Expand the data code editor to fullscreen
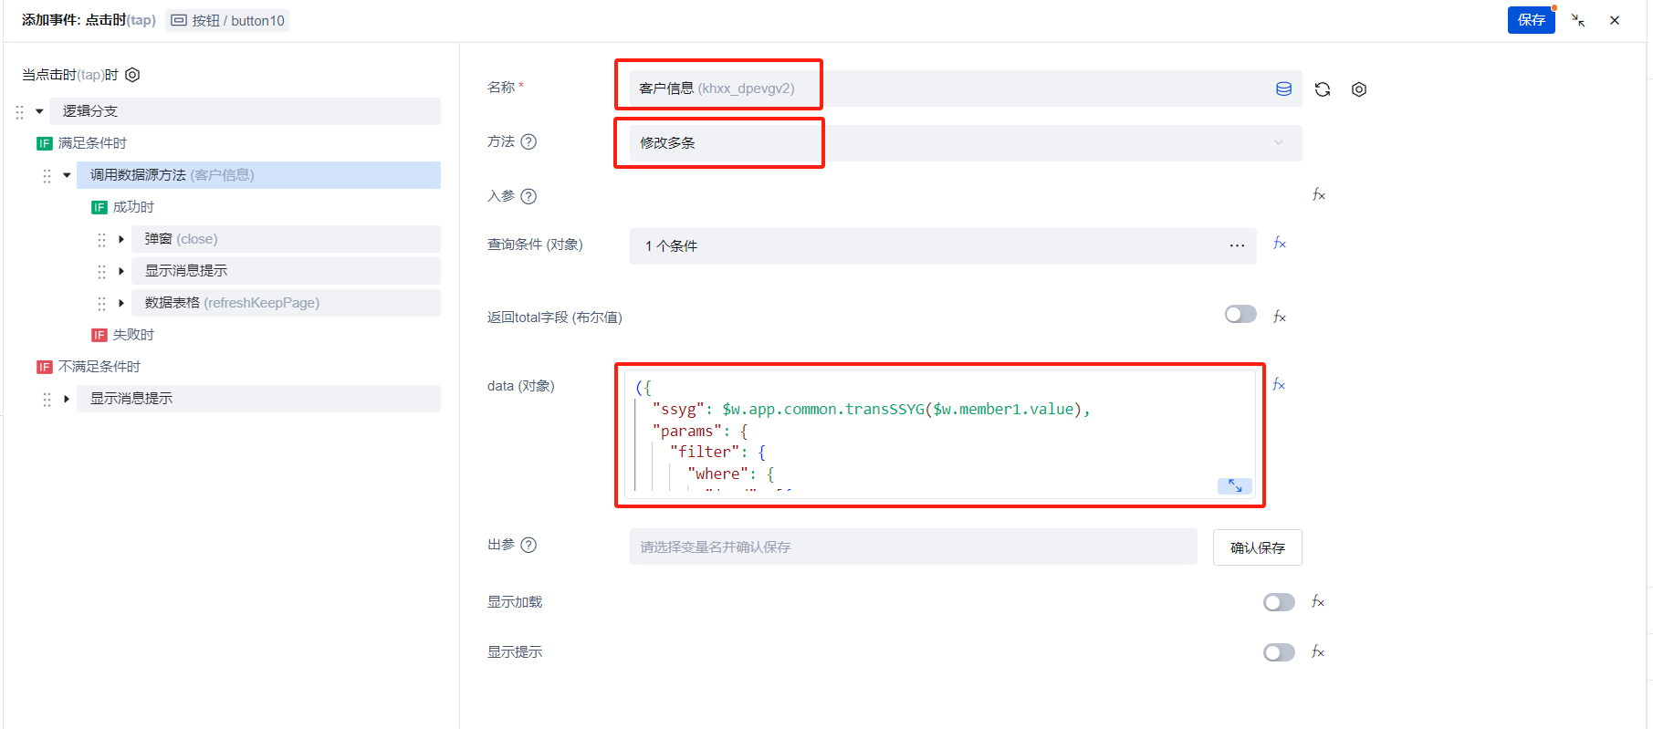The height and width of the screenshot is (729, 1653). point(1234,485)
